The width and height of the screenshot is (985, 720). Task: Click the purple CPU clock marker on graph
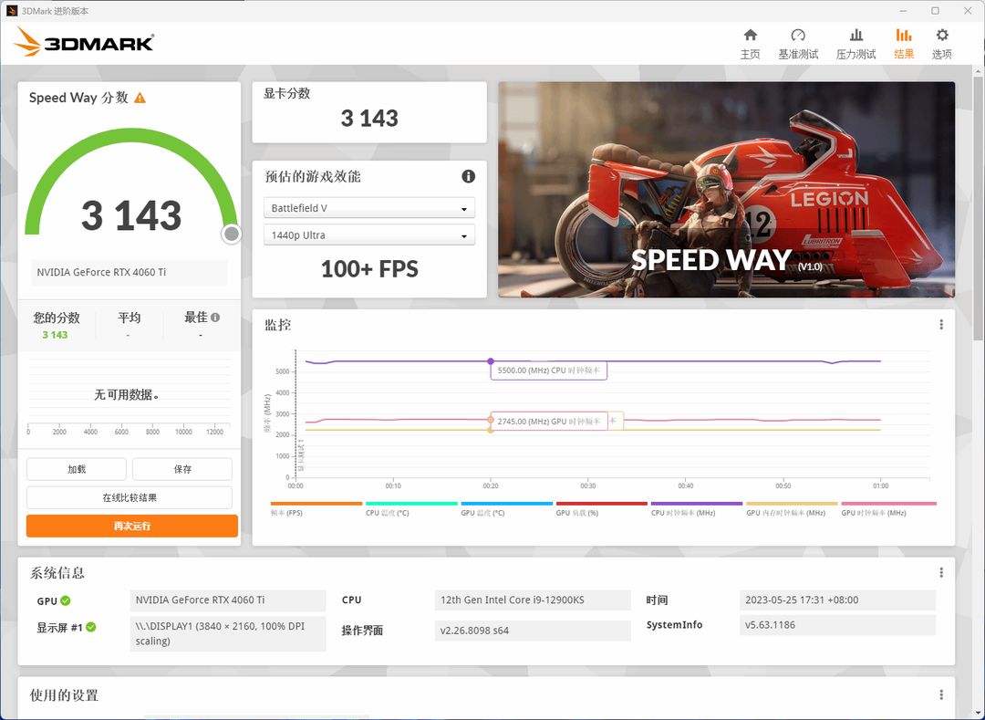coord(491,361)
